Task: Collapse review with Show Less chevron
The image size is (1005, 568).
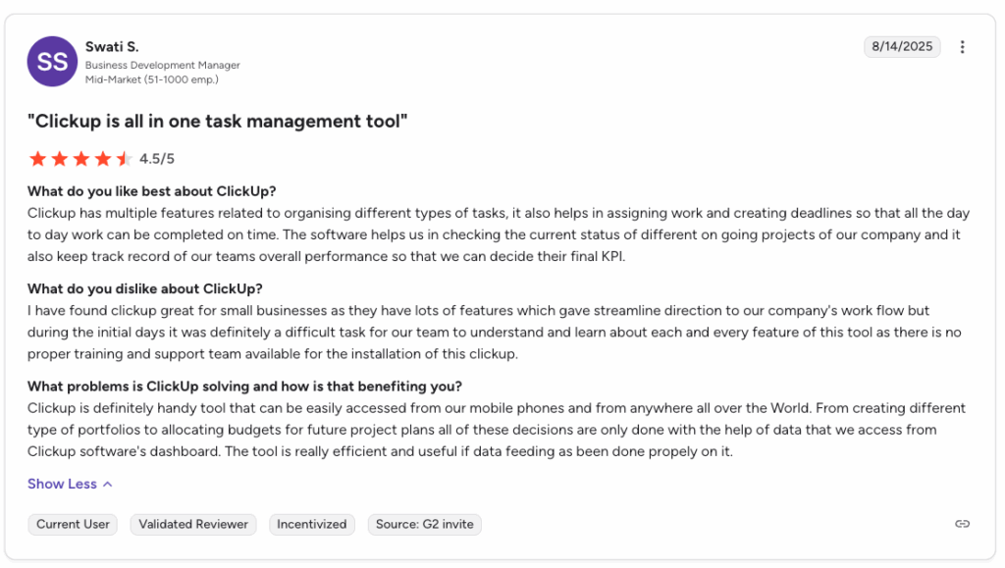Action: coord(108,484)
